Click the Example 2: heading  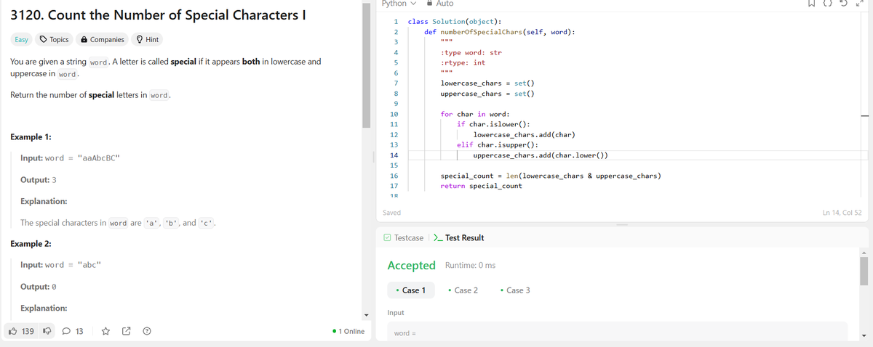tap(31, 244)
